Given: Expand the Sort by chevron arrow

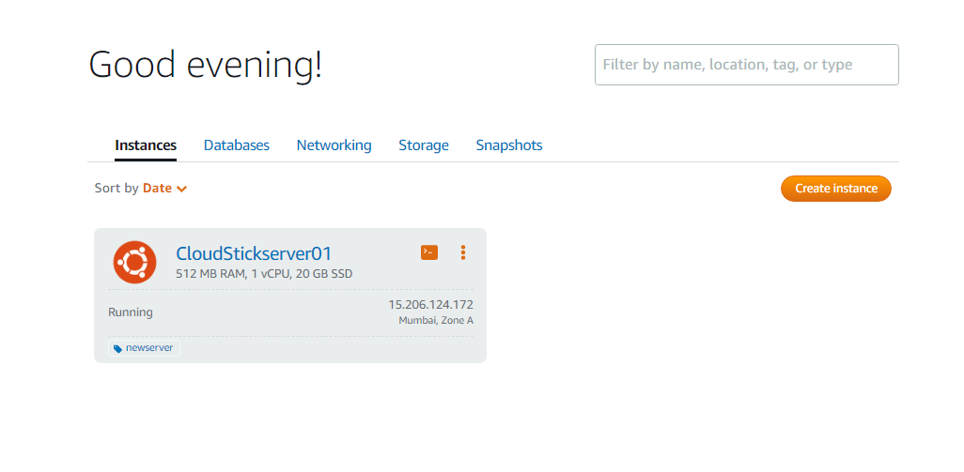Looking at the screenshot, I should tap(181, 189).
